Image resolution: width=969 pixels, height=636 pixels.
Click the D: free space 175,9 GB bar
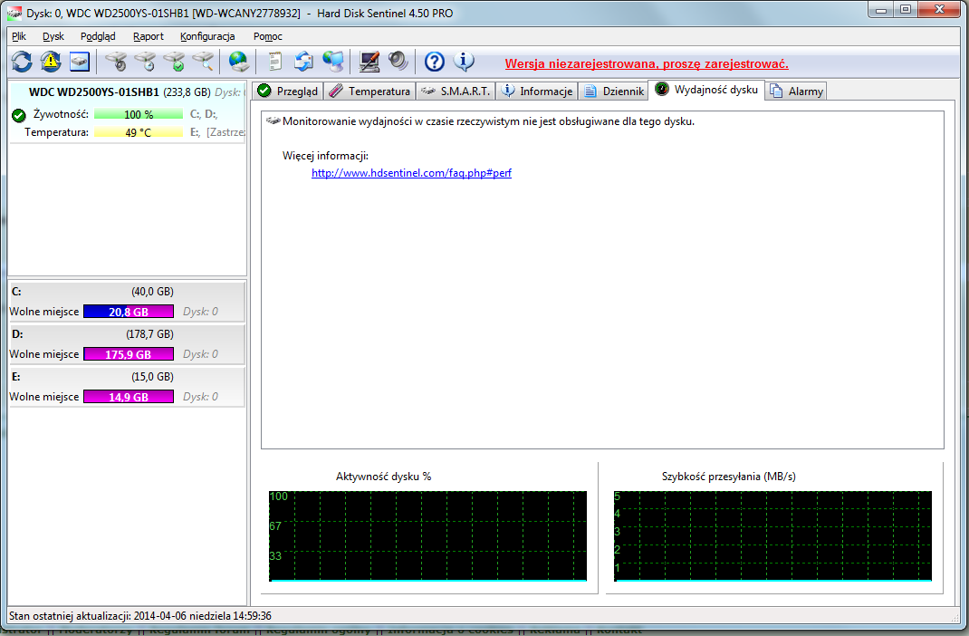pos(129,354)
